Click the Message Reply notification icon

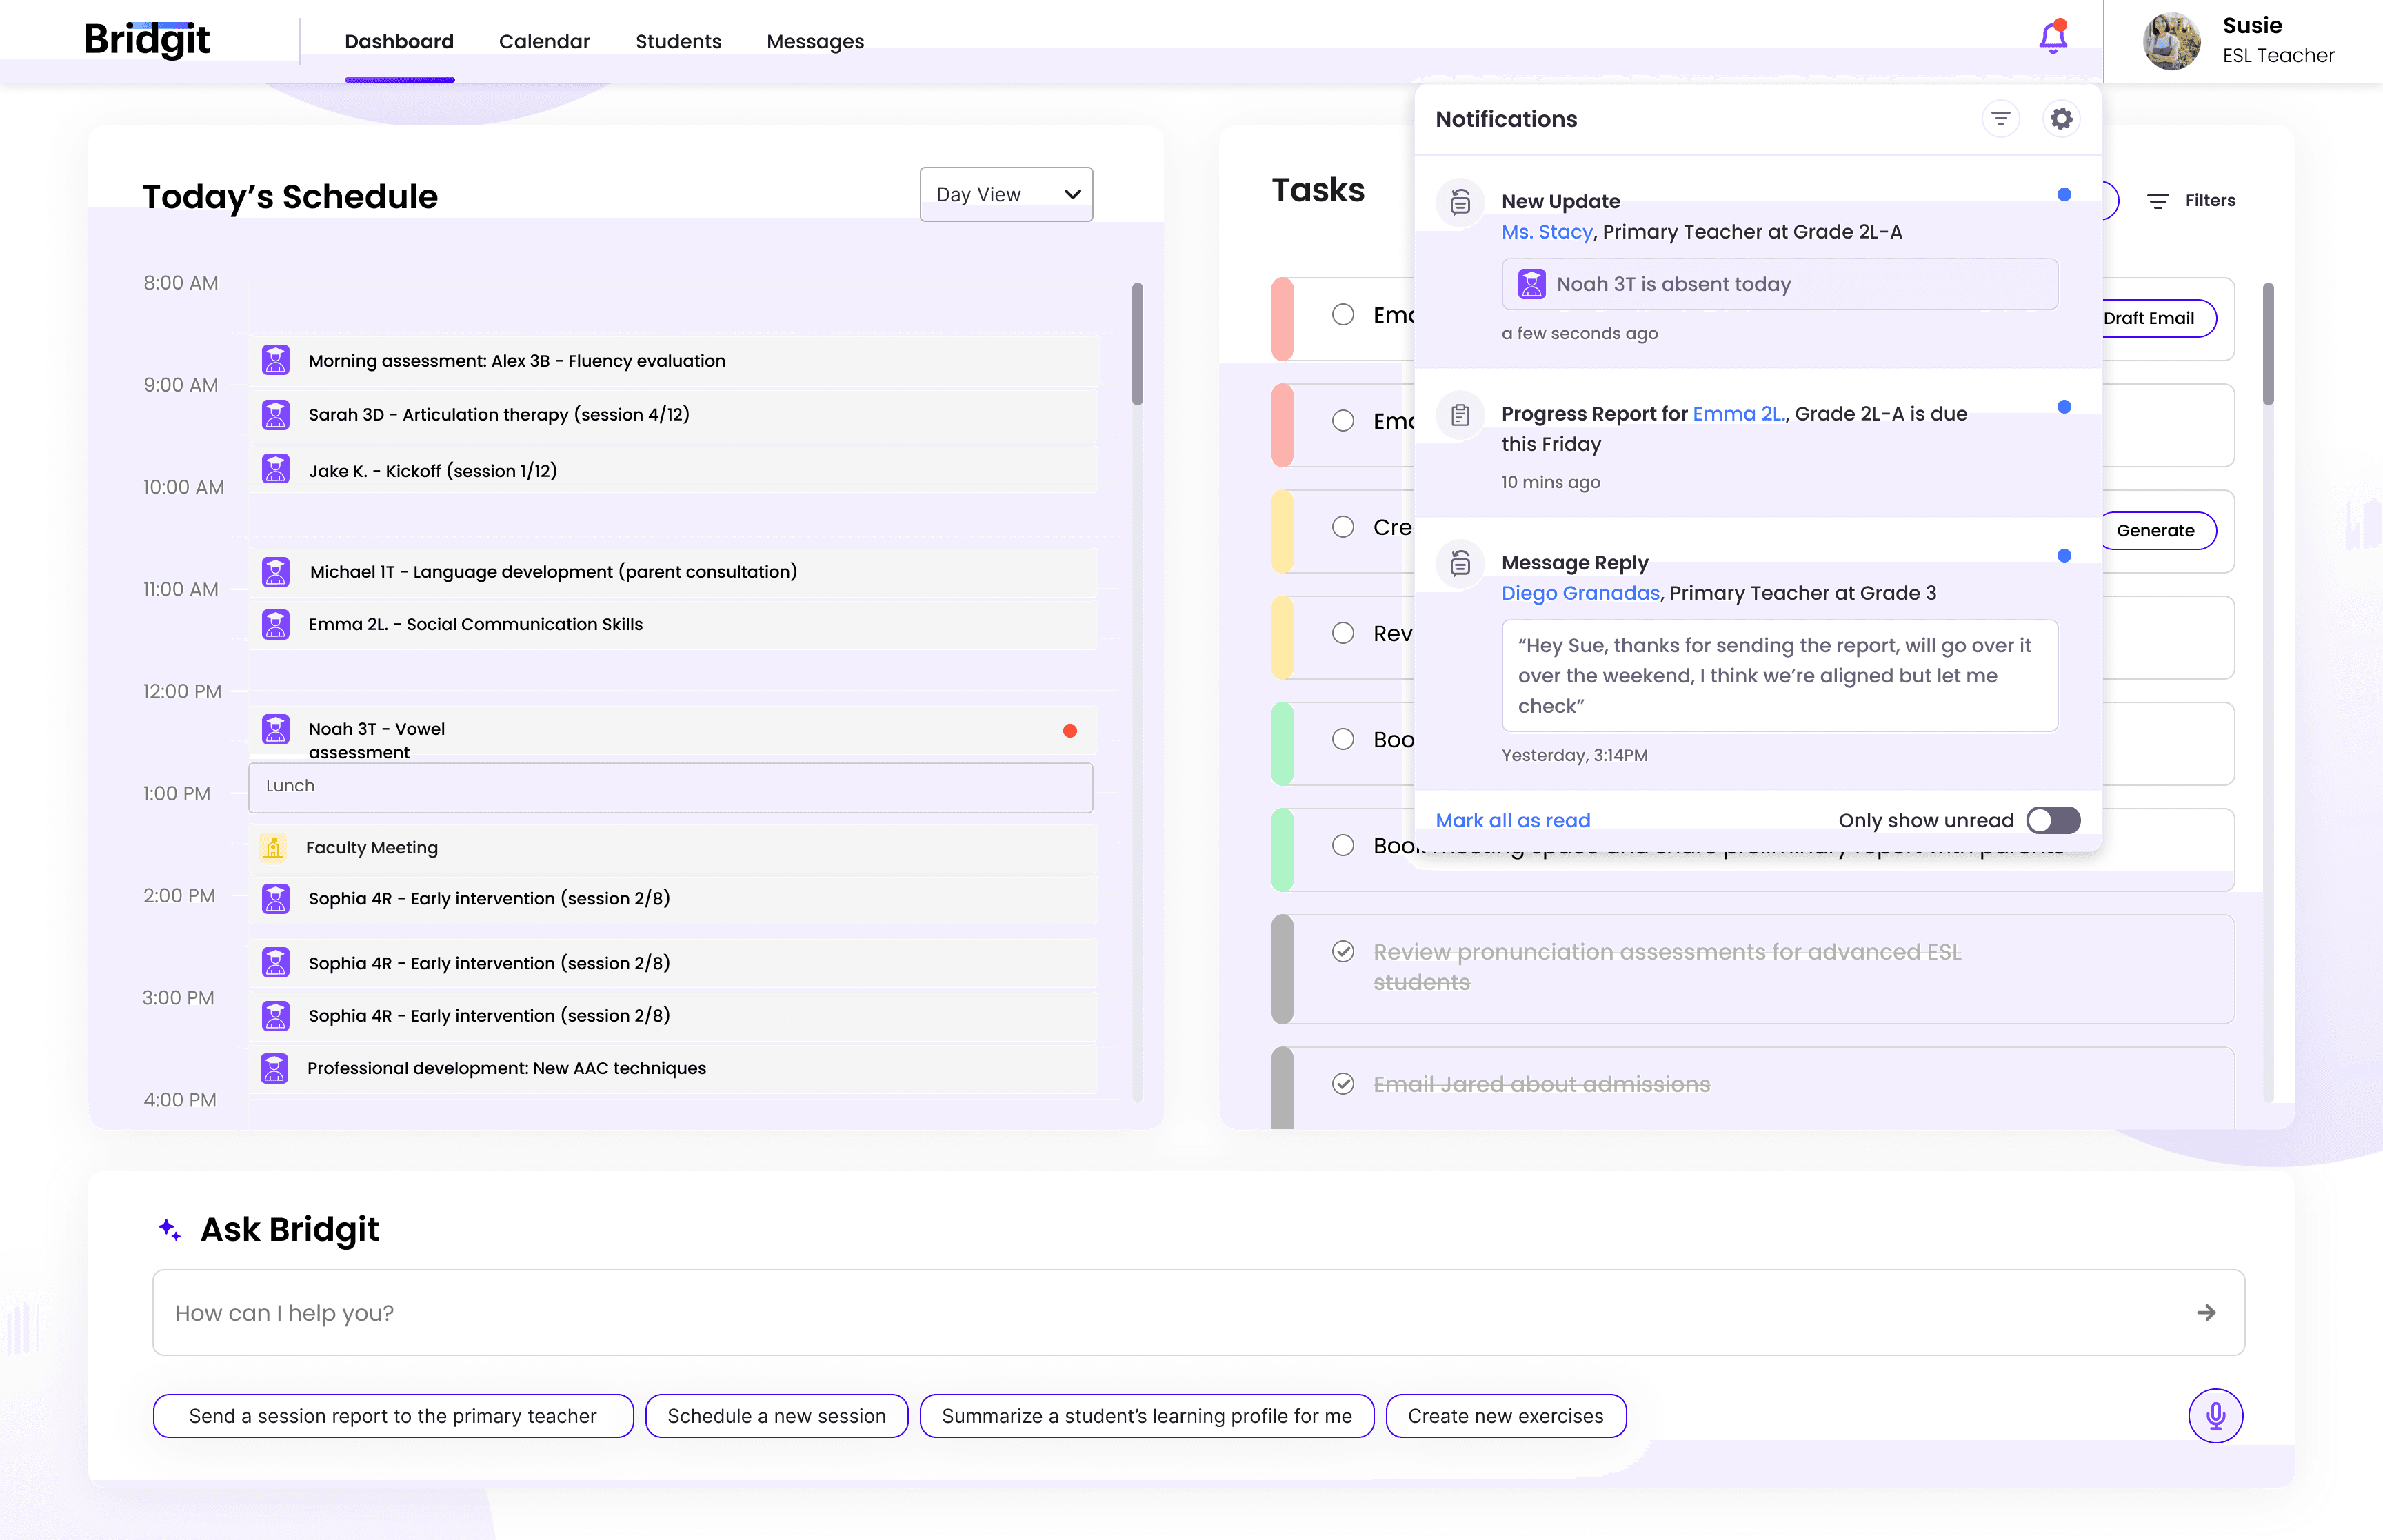pyautogui.click(x=1460, y=564)
